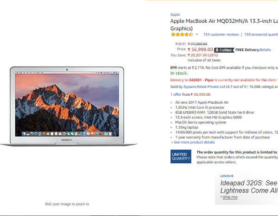This screenshot has width=278, height=216.
Task: Click the Amazon Fulfilled badge icon
Action: 224,50
